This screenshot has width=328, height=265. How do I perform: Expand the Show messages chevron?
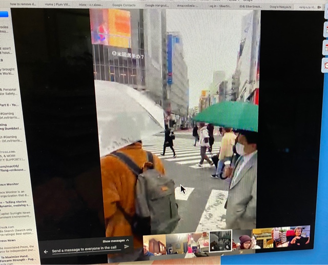tap(128, 240)
